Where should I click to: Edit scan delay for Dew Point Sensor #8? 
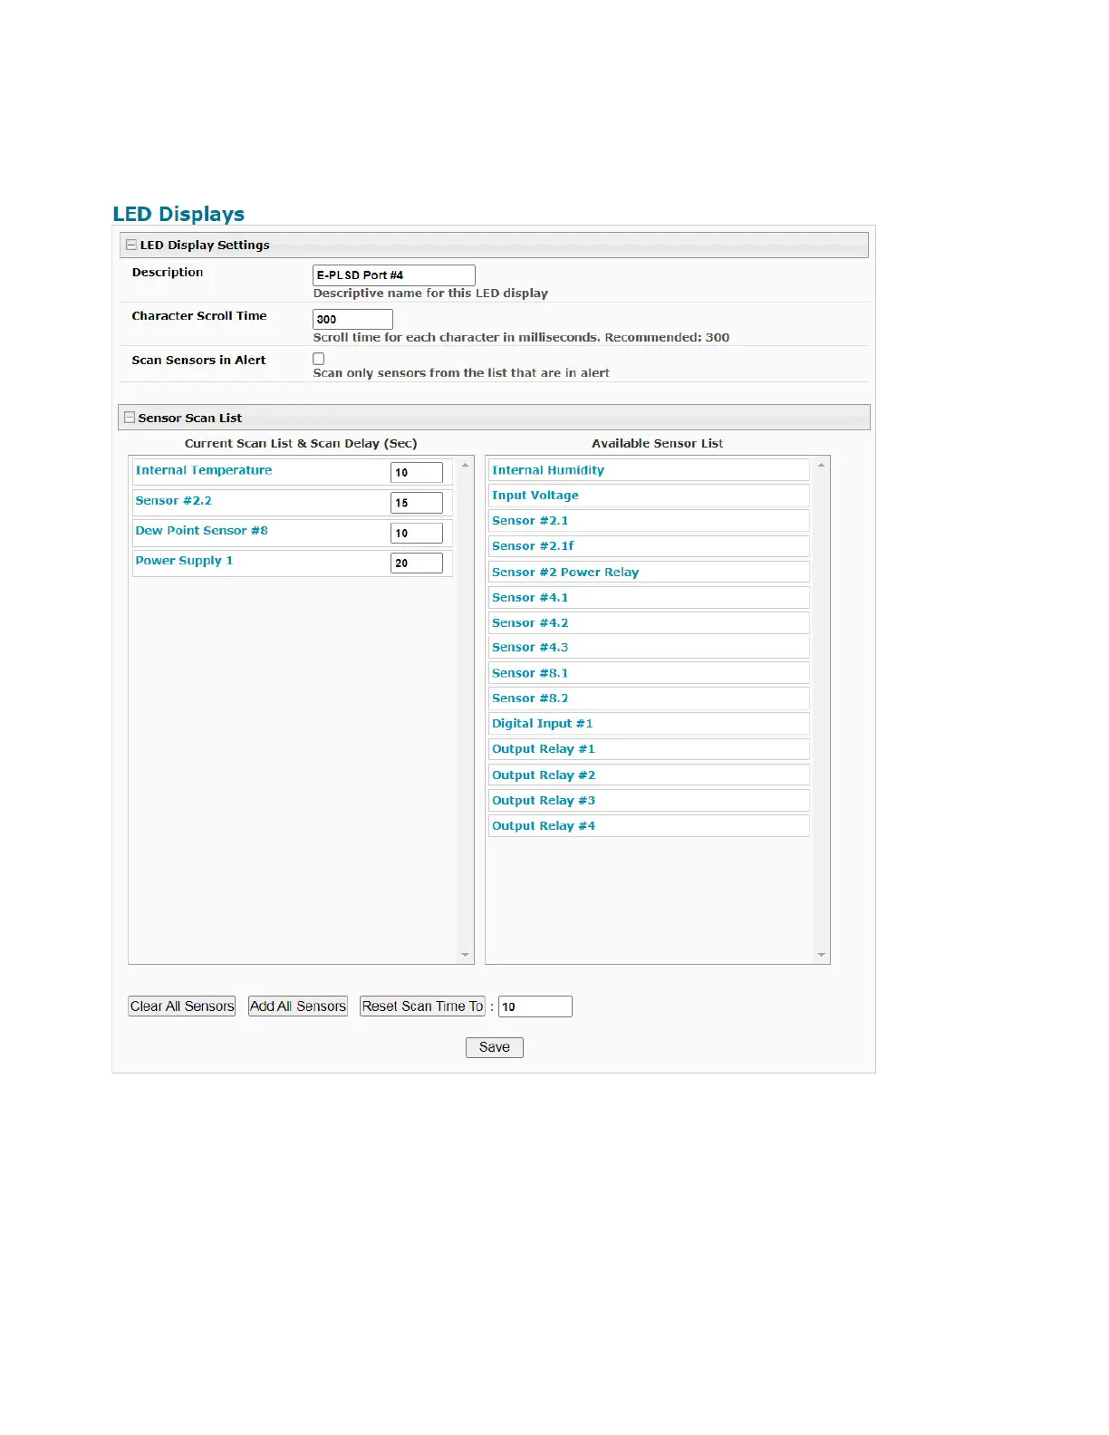tap(417, 533)
